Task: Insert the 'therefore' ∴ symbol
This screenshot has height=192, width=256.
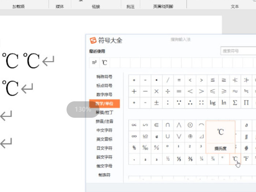Action: pyautogui.click(x=190, y=103)
